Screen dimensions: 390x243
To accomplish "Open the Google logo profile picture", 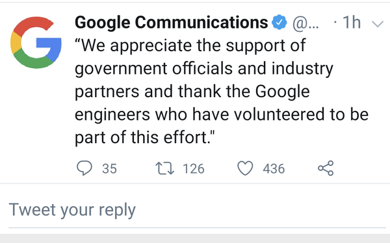I will tap(36, 42).
